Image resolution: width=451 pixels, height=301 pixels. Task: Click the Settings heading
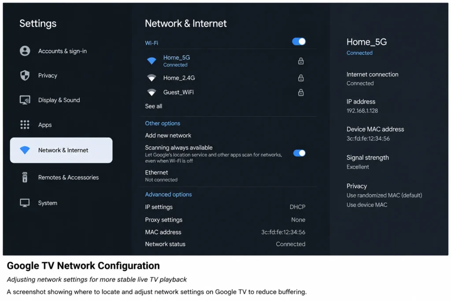click(38, 23)
